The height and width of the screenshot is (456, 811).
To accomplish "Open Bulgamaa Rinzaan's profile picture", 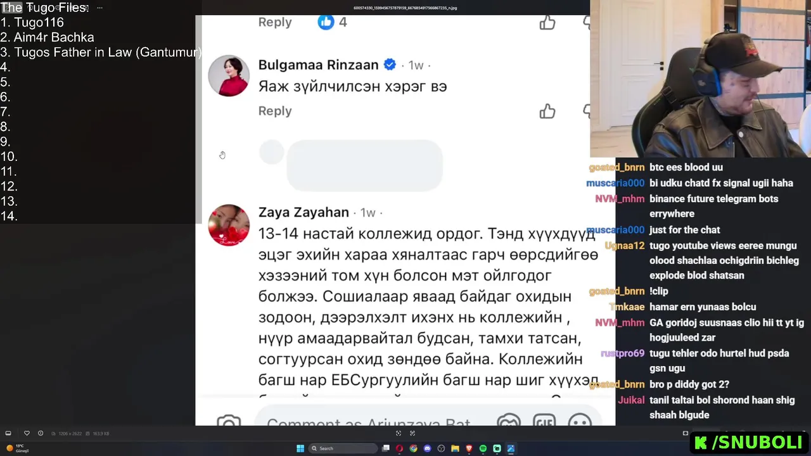I will click(229, 75).
